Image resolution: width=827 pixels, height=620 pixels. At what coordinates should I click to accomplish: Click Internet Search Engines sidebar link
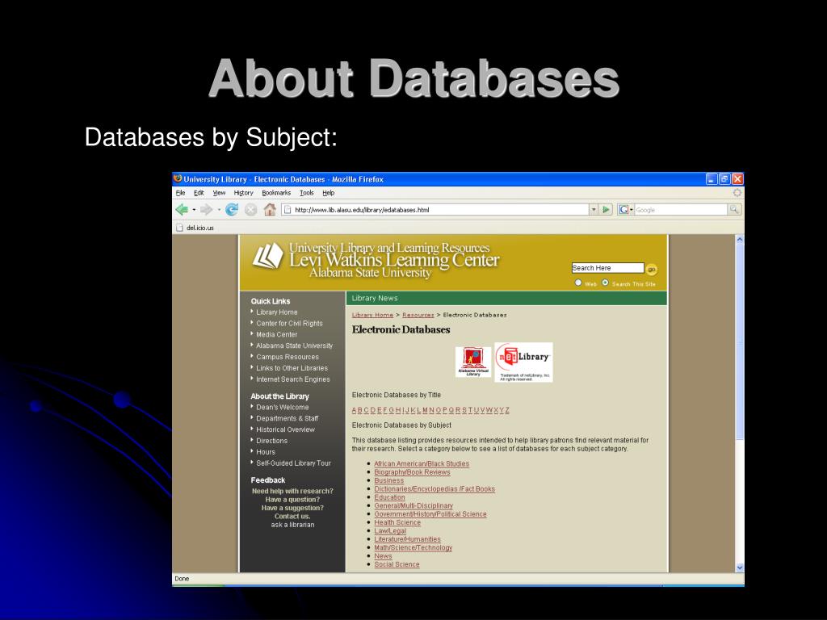[x=292, y=379]
